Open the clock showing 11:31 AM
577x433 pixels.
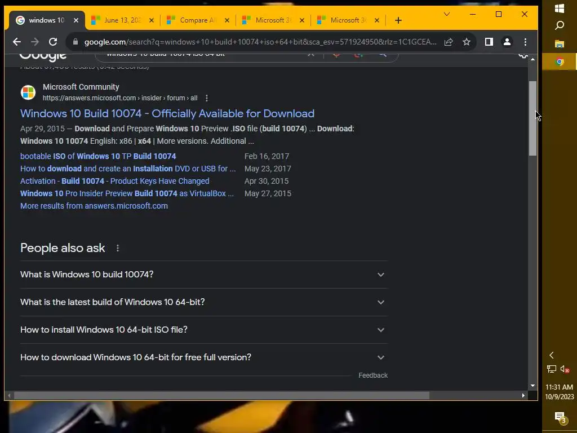(560, 392)
